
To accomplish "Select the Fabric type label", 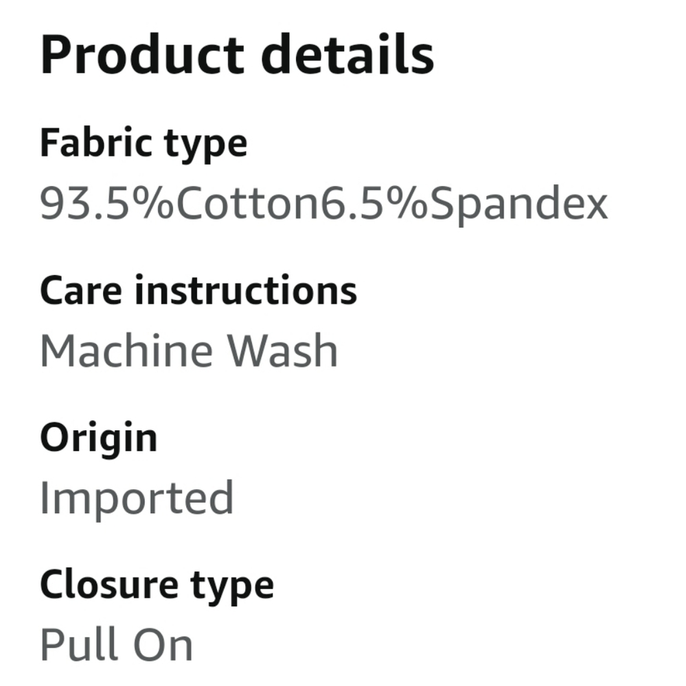I will click(x=144, y=143).
